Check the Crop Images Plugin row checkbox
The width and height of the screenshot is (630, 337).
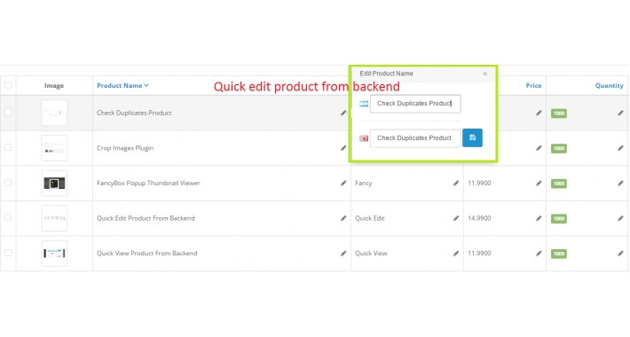point(8,147)
